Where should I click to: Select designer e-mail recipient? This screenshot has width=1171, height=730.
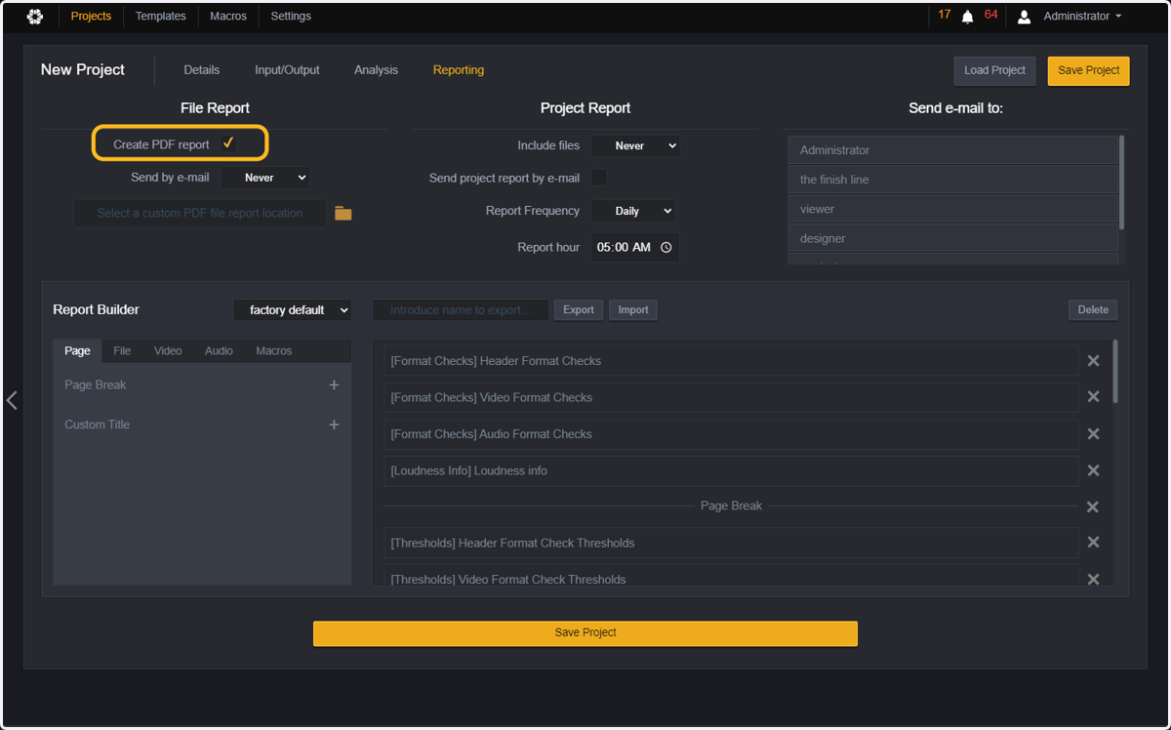pos(953,238)
